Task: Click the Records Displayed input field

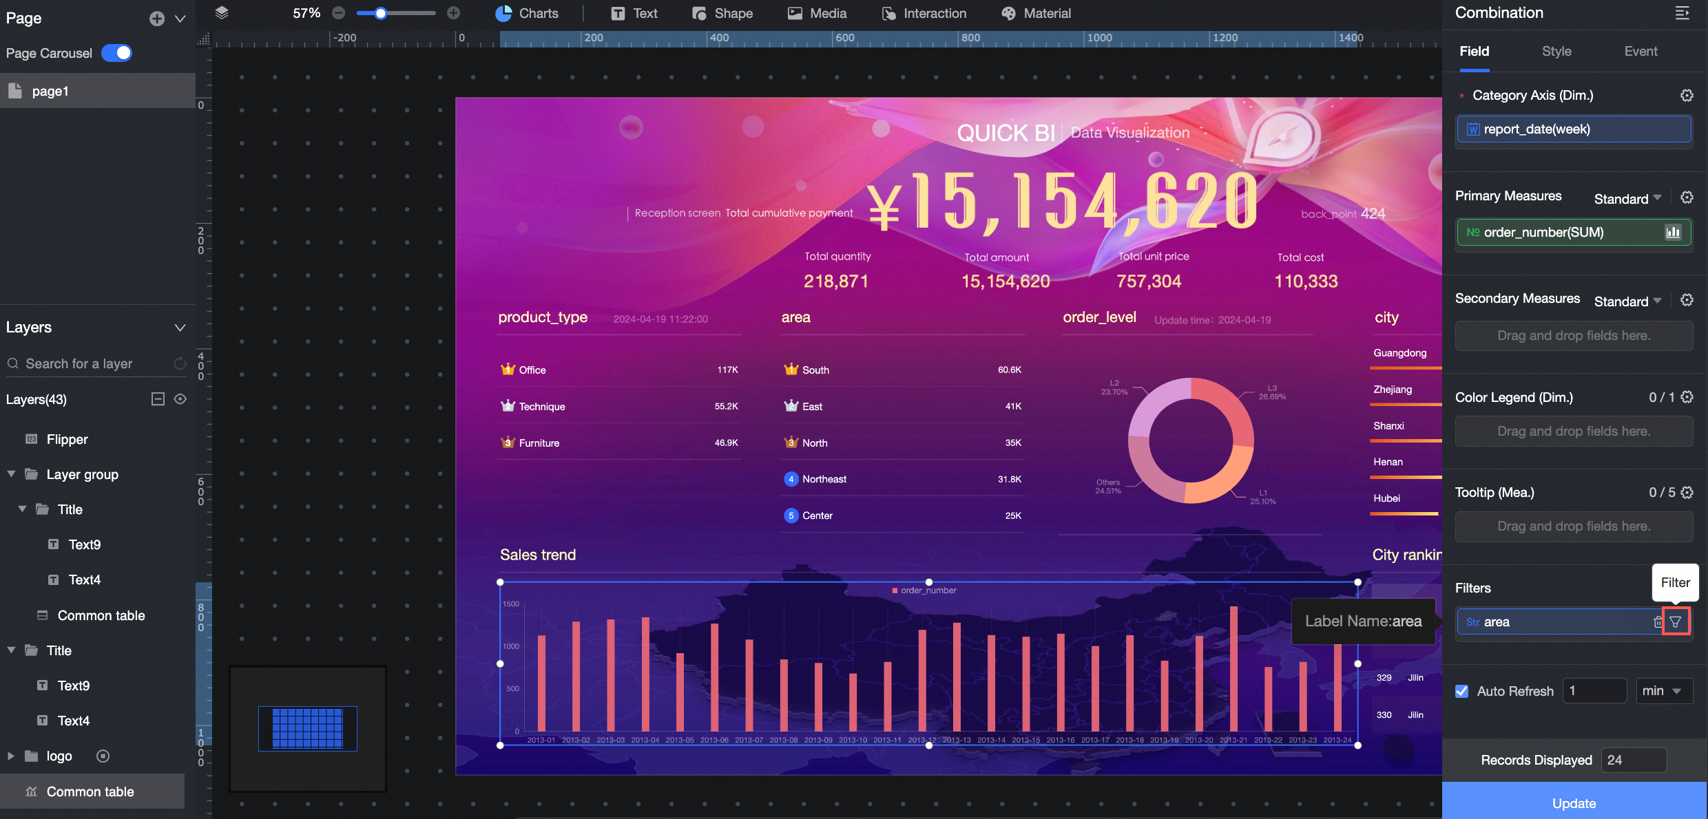Action: click(x=1633, y=760)
